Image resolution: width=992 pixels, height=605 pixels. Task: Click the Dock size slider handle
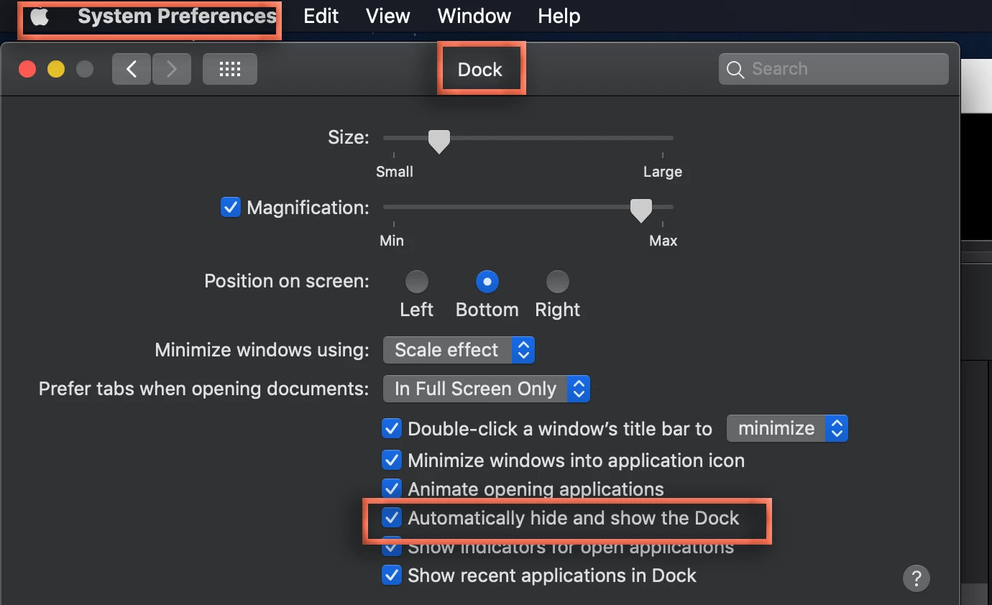coord(438,141)
